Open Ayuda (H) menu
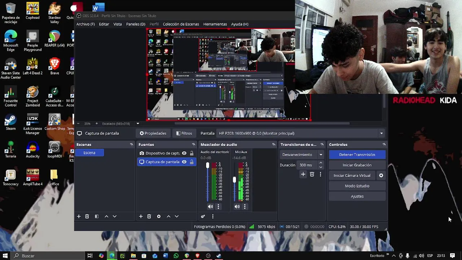 (x=240, y=24)
